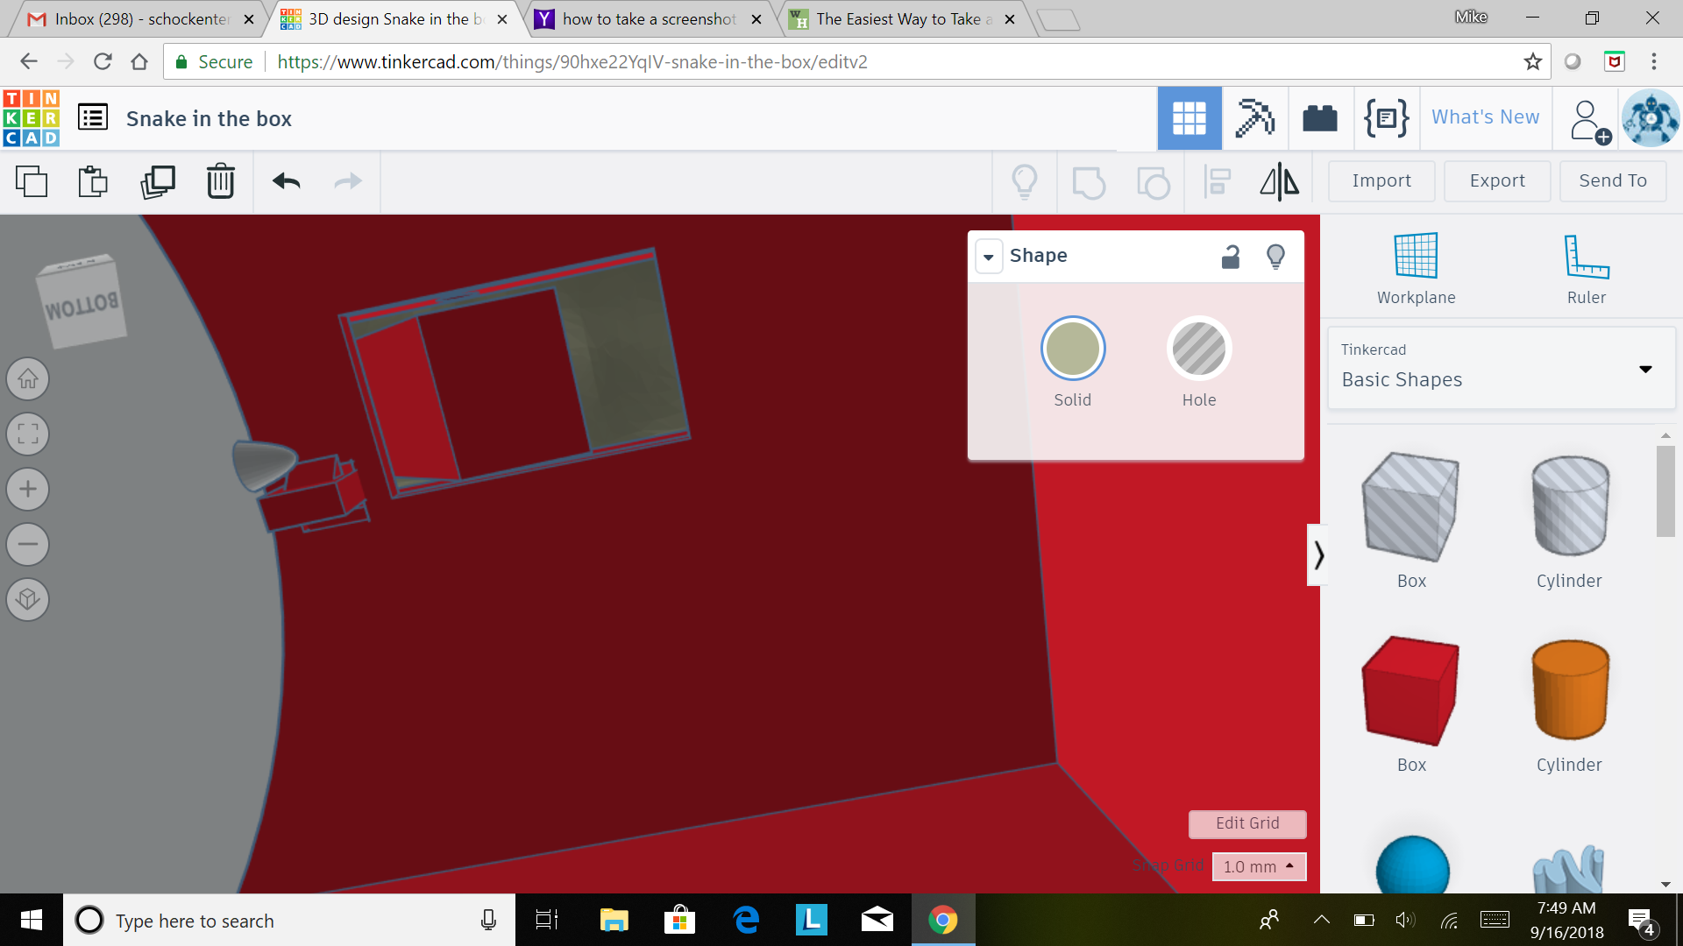Open the Shape Generators code icon

[1387, 118]
